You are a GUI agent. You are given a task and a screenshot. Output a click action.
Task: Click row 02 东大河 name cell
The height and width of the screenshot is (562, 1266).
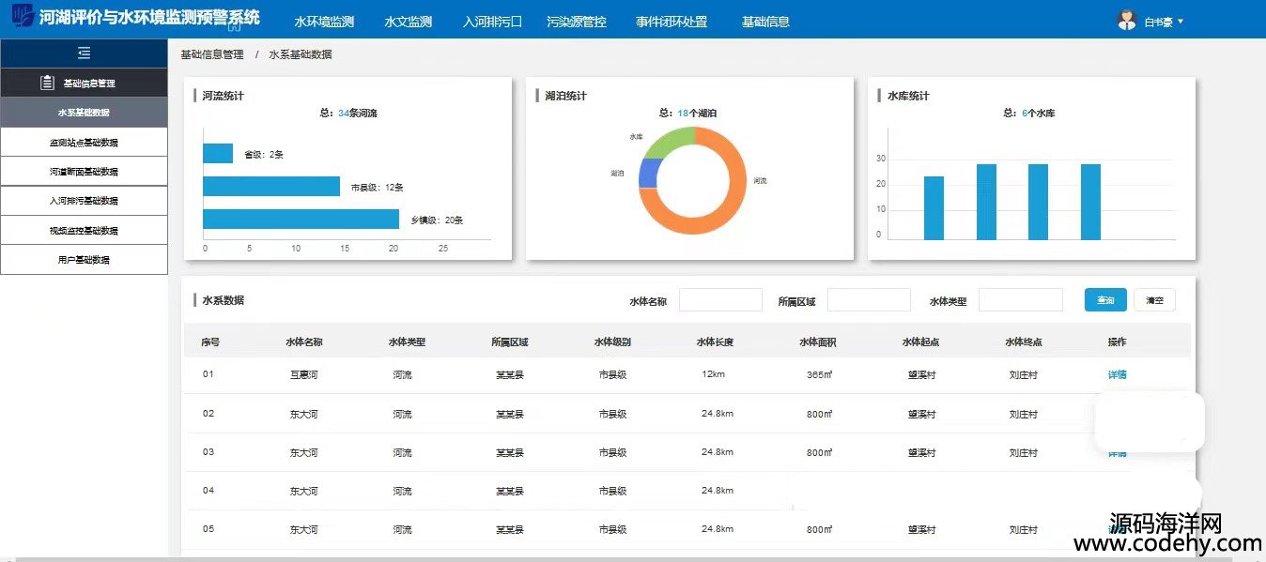coord(304,414)
